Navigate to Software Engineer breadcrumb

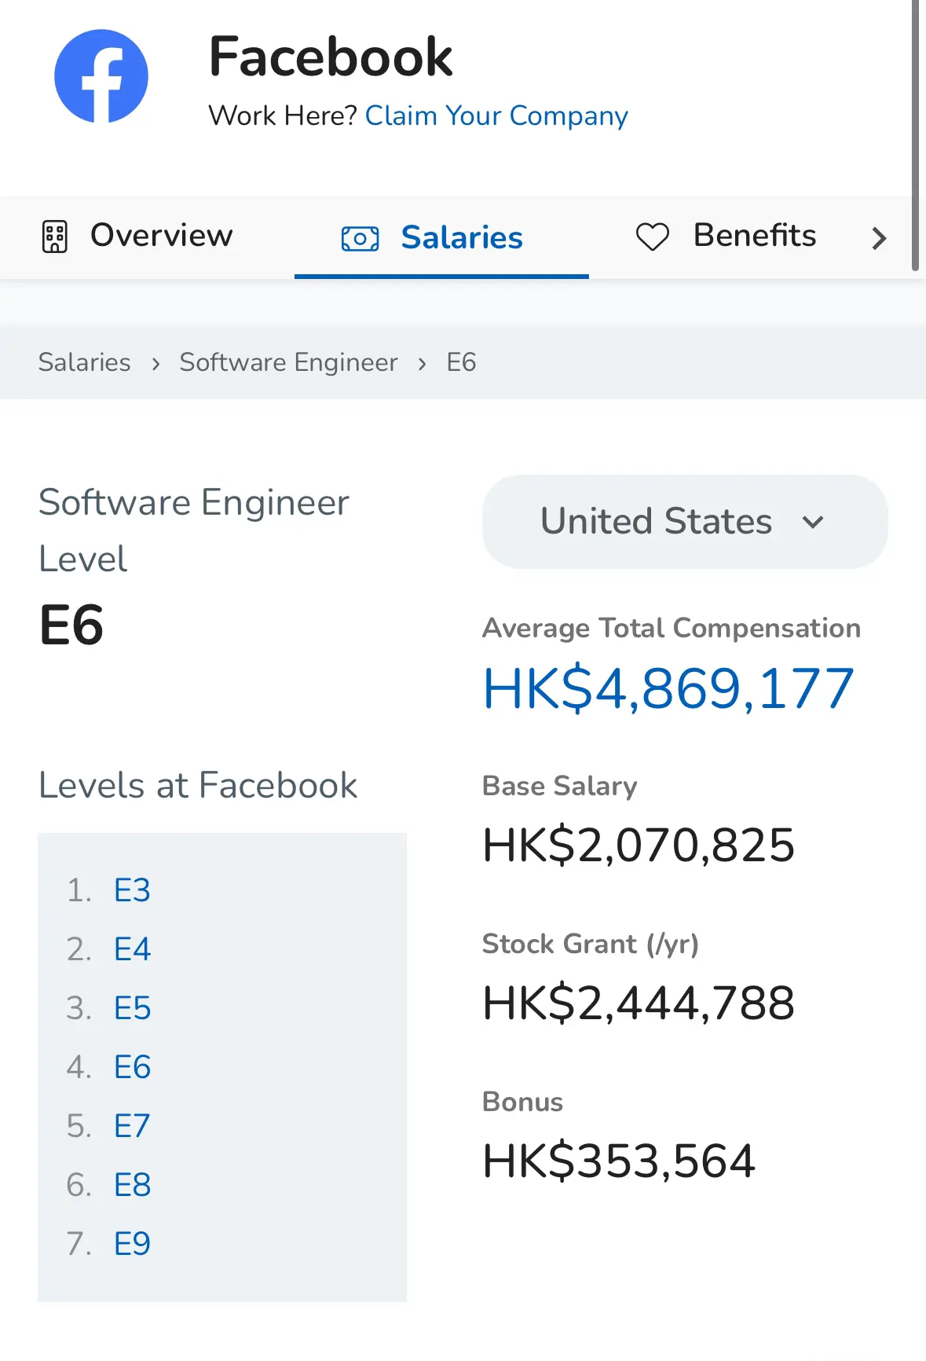click(288, 362)
